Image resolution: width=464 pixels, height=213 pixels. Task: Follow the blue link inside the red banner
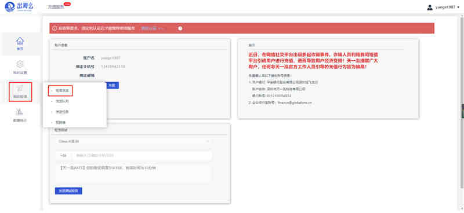152,28
